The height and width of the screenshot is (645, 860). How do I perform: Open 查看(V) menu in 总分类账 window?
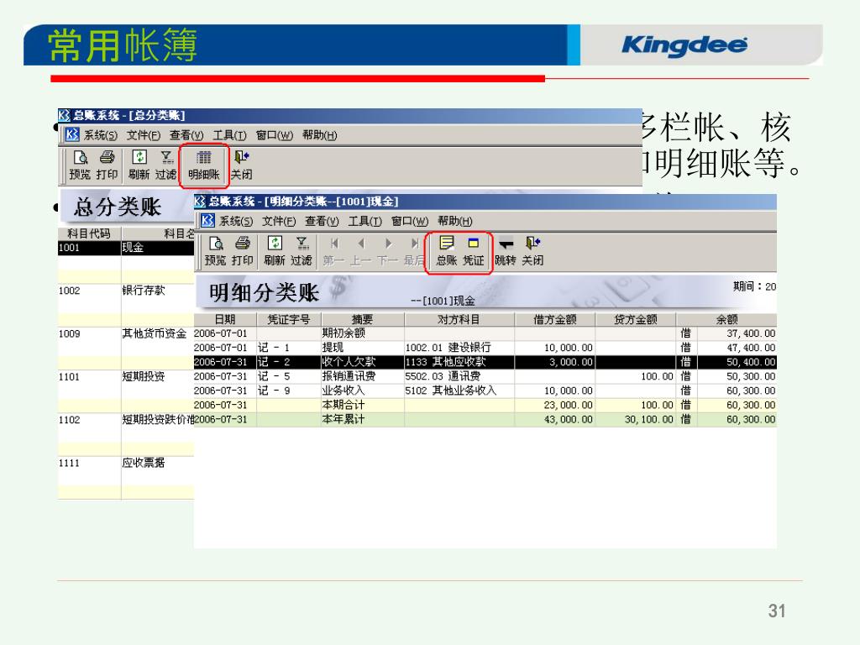pos(186,135)
